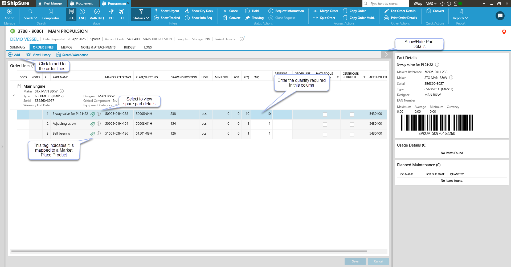Open the NOTES & ATTACHMENTS tab

(98, 47)
